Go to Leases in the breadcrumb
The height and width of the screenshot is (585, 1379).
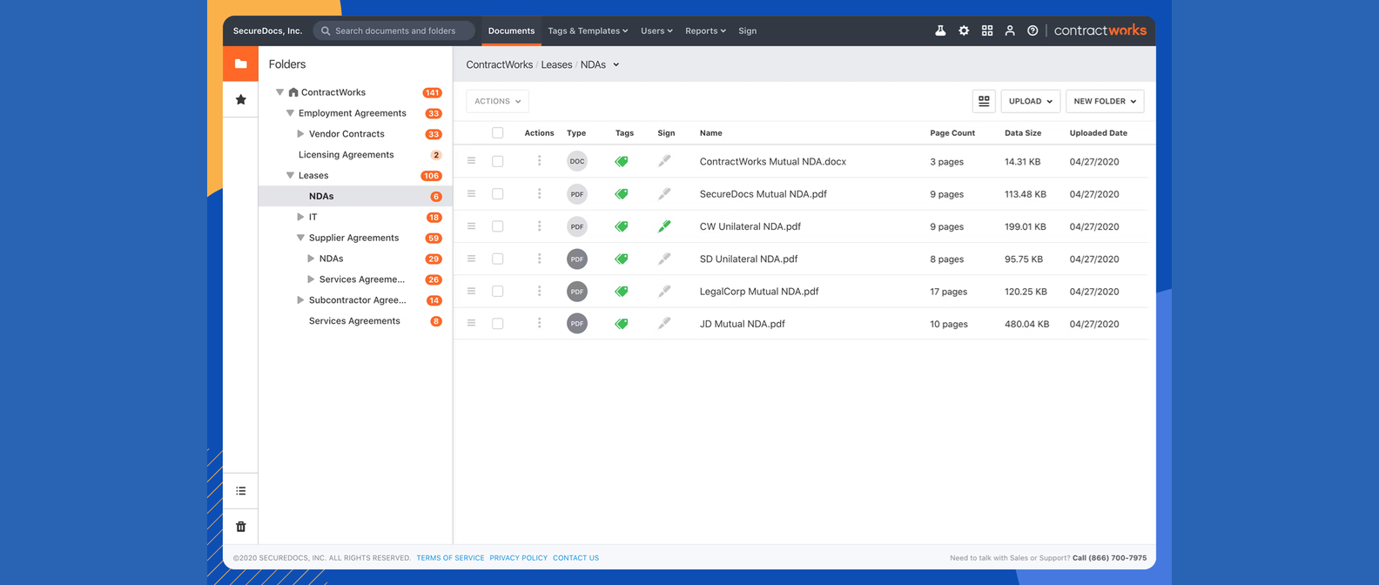click(x=556, y=64)
